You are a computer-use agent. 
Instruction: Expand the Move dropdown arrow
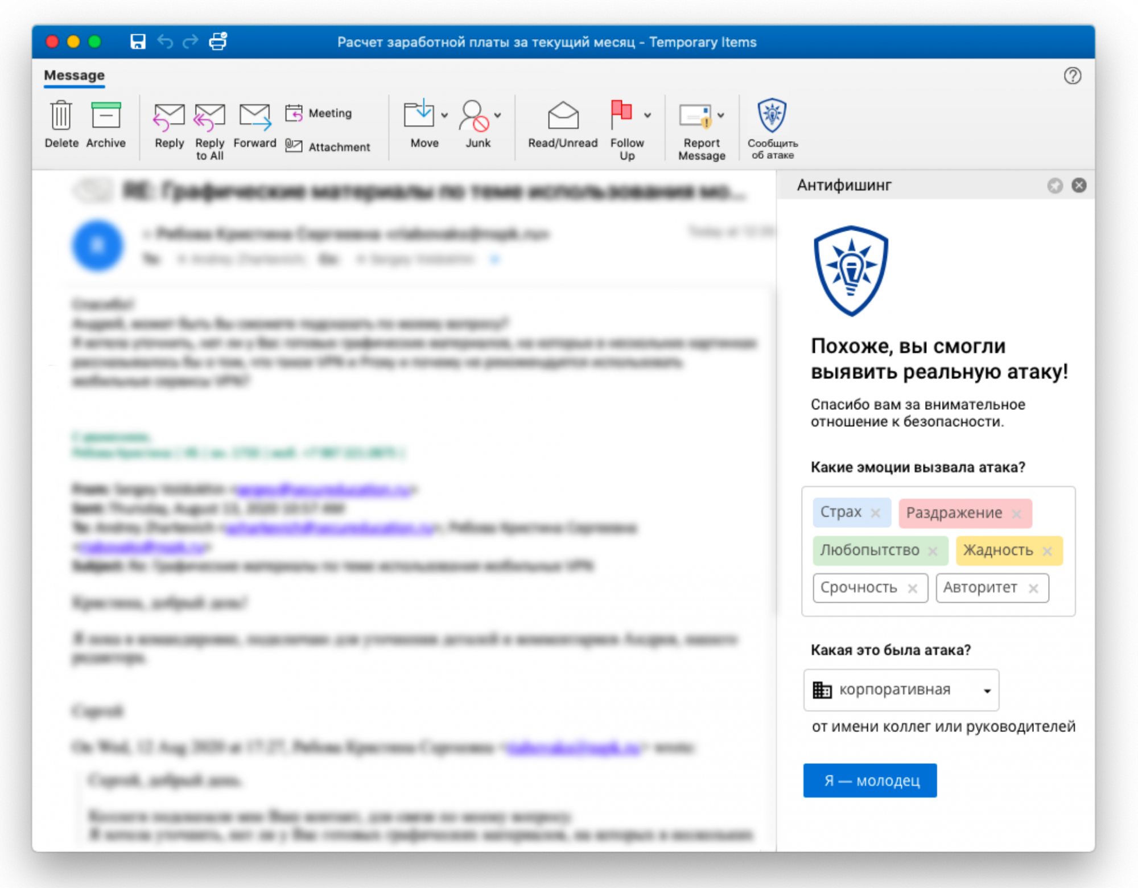tap(444, 116)
